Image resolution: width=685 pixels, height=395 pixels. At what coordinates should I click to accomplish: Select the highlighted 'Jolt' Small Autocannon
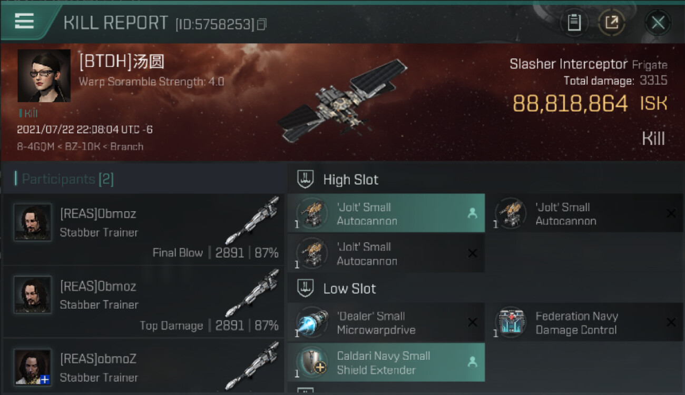coord(386,213)
